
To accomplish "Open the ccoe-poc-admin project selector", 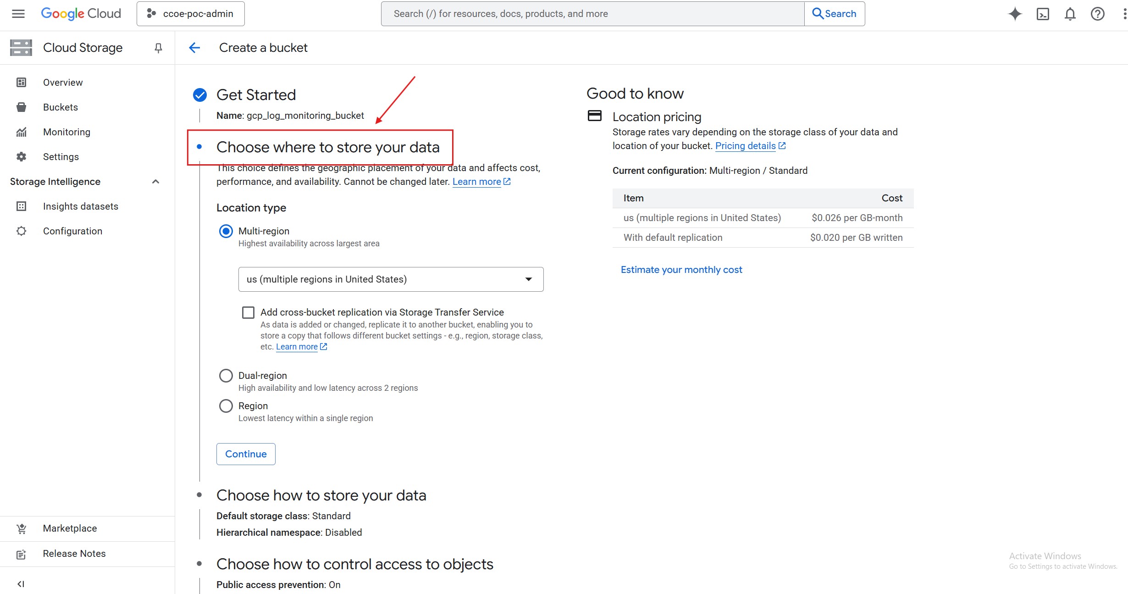I will click(191, 14).
